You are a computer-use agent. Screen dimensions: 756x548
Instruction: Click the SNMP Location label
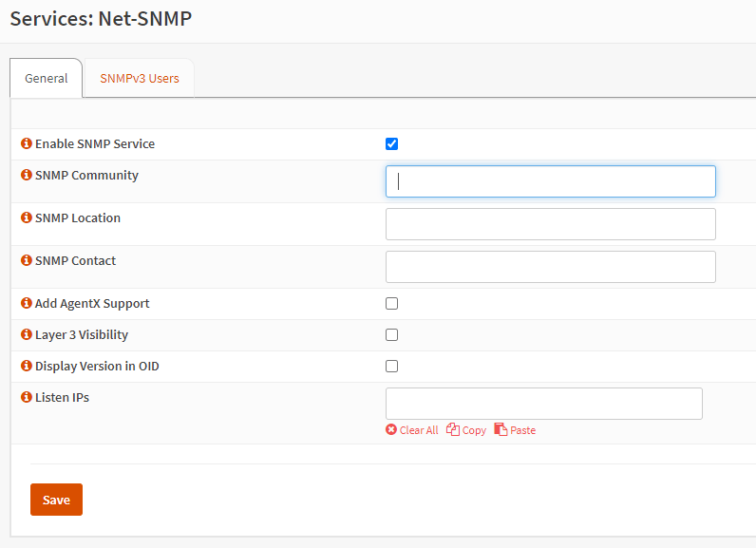(78, 217)
